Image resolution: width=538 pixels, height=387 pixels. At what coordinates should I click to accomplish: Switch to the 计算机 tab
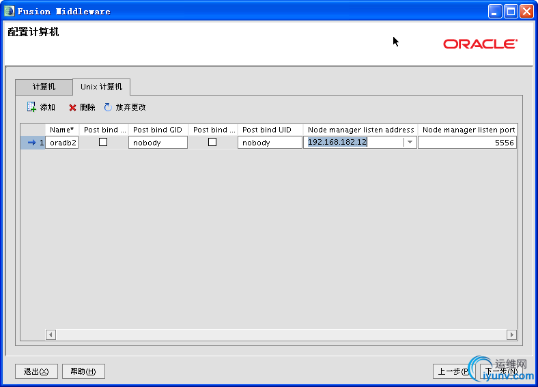(44, 87)
